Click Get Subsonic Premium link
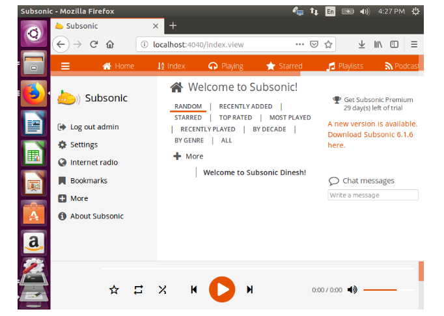Screen dimensions: 444x316 pos(378,99)
